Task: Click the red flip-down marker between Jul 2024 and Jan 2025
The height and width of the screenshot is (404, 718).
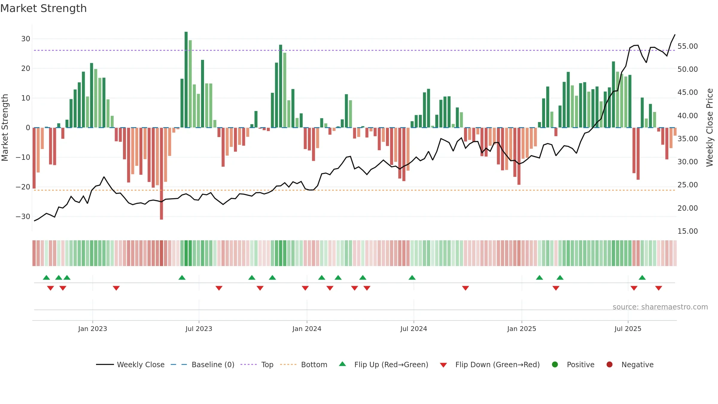Action: coord(466,288)
